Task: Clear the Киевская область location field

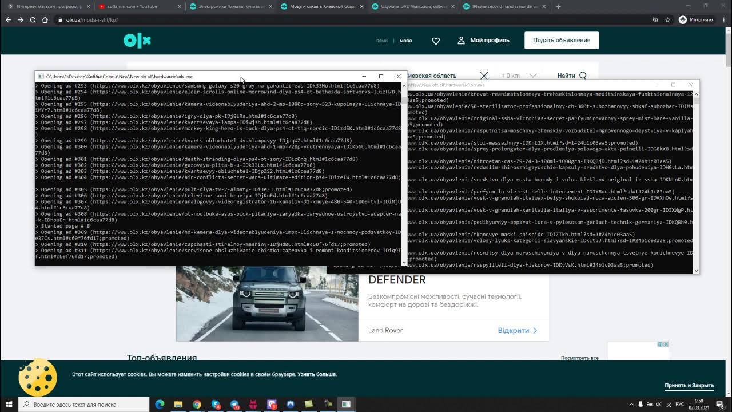Action: click(484, 76)
